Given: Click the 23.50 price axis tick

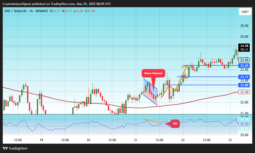Looking at the screenshot, I should click(x=244, y=70).
